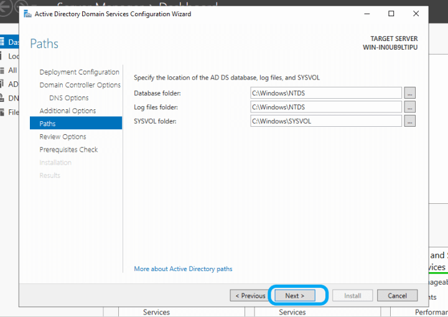Go to Additional Options step
448x317 pixels.
68,111
